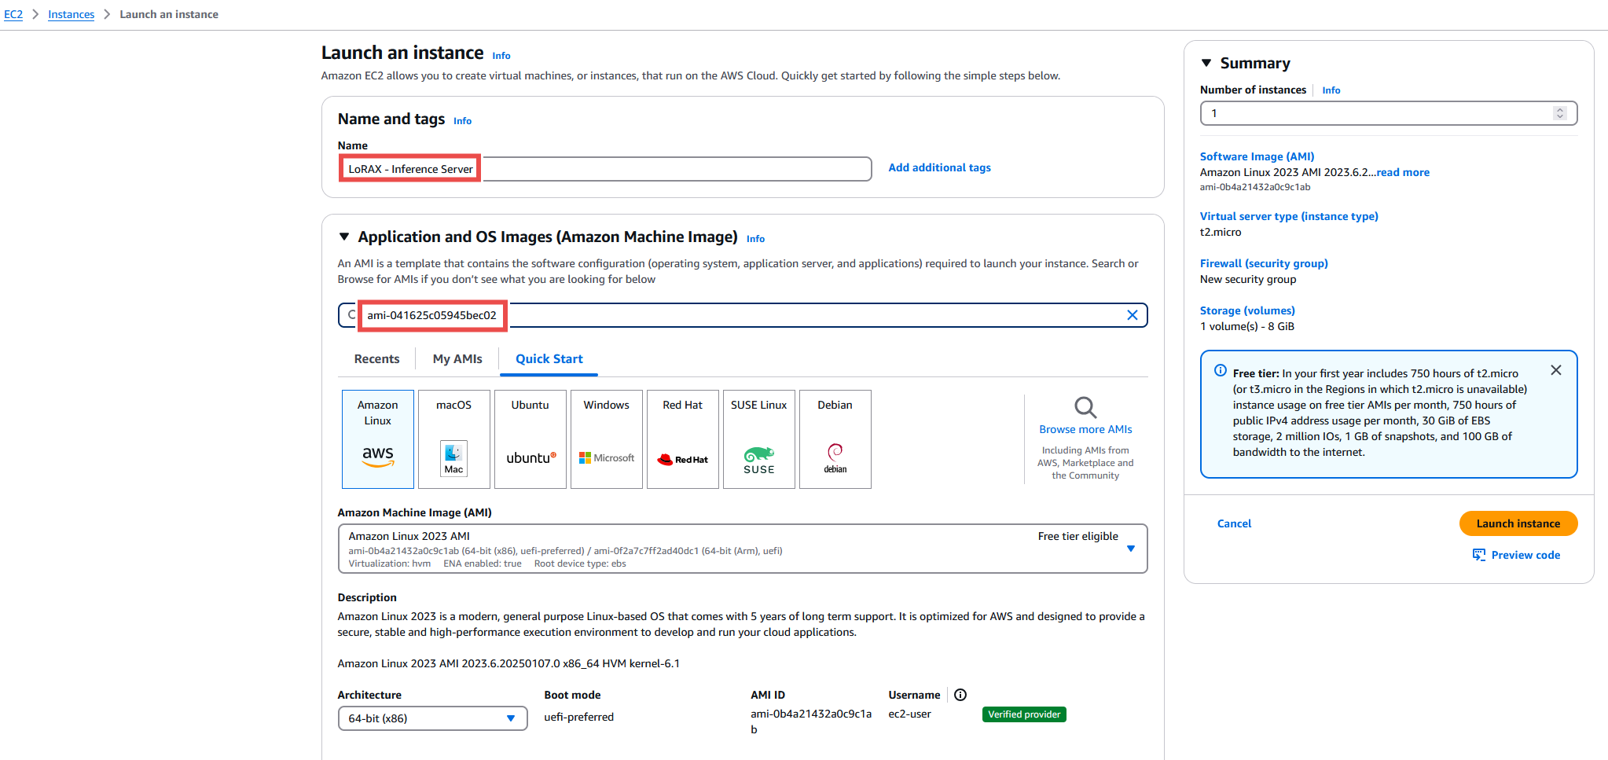Click the Username info circle icon
Image resolution: width=1608 pixels, height=760 pixels.
tap(960, 695)
